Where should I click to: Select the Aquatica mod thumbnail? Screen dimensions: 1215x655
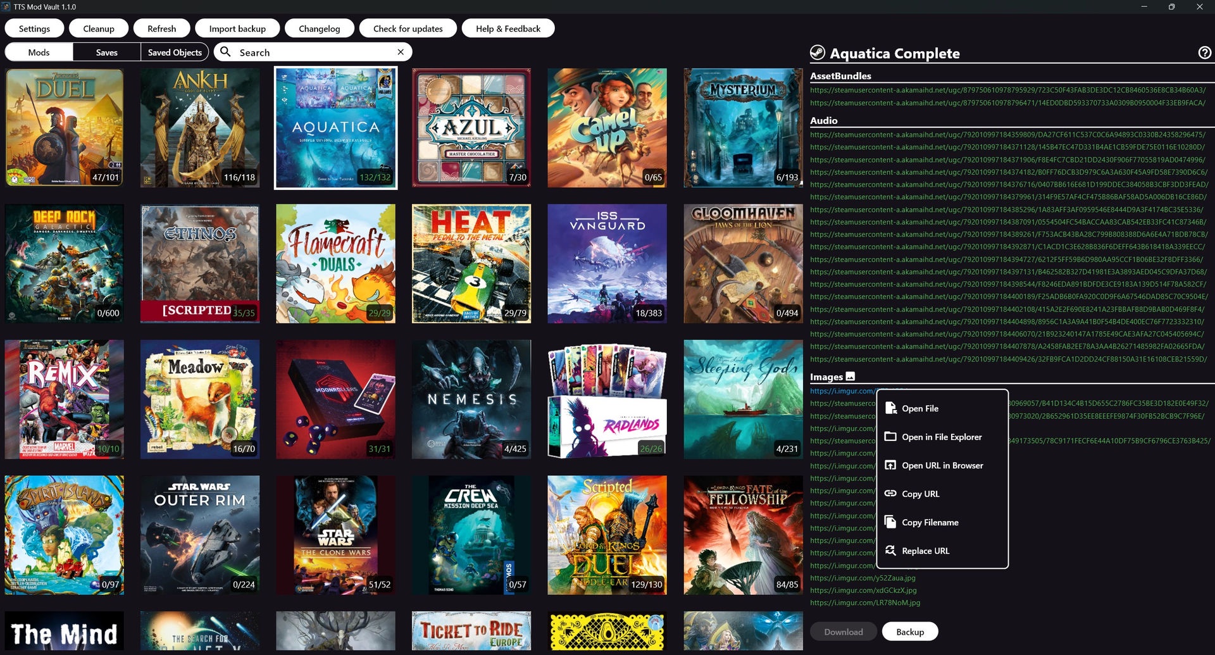coord(336,128)
